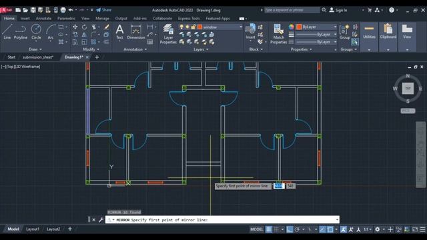This screenshot has width=427, height=240.
Task: Open the ByLayer object color dropdown
Action: 335,27
